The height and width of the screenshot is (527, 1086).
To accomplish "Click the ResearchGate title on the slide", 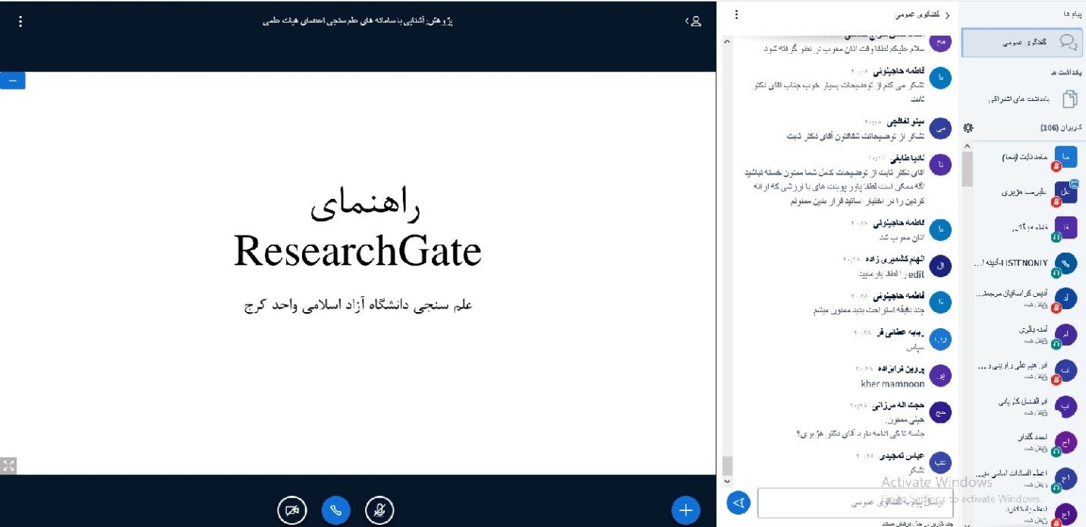I will click(357, 251).
